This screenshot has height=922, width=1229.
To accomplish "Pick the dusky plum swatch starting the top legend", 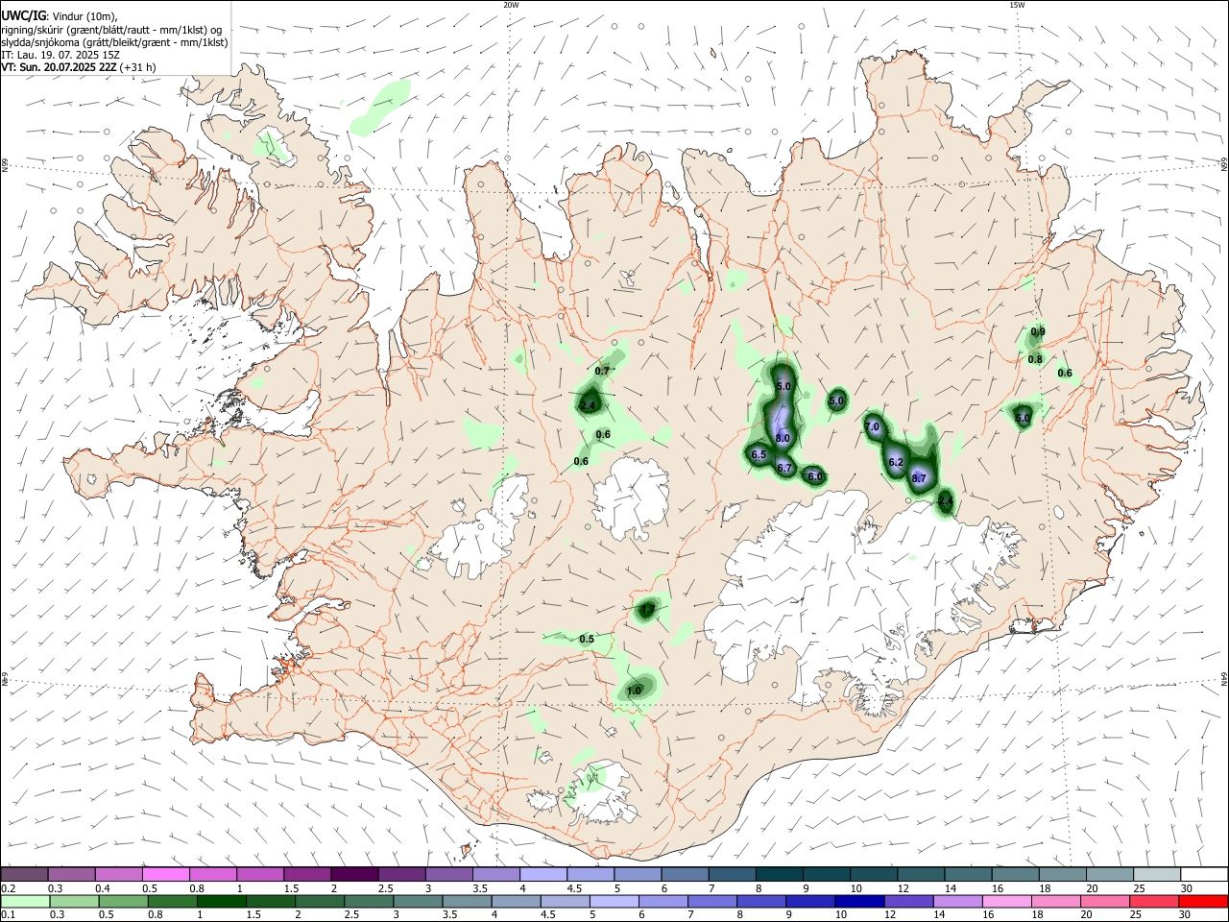I will [x=25, y=875].
